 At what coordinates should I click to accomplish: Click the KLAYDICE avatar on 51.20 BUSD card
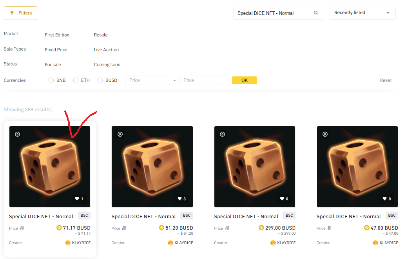point(170,243)
